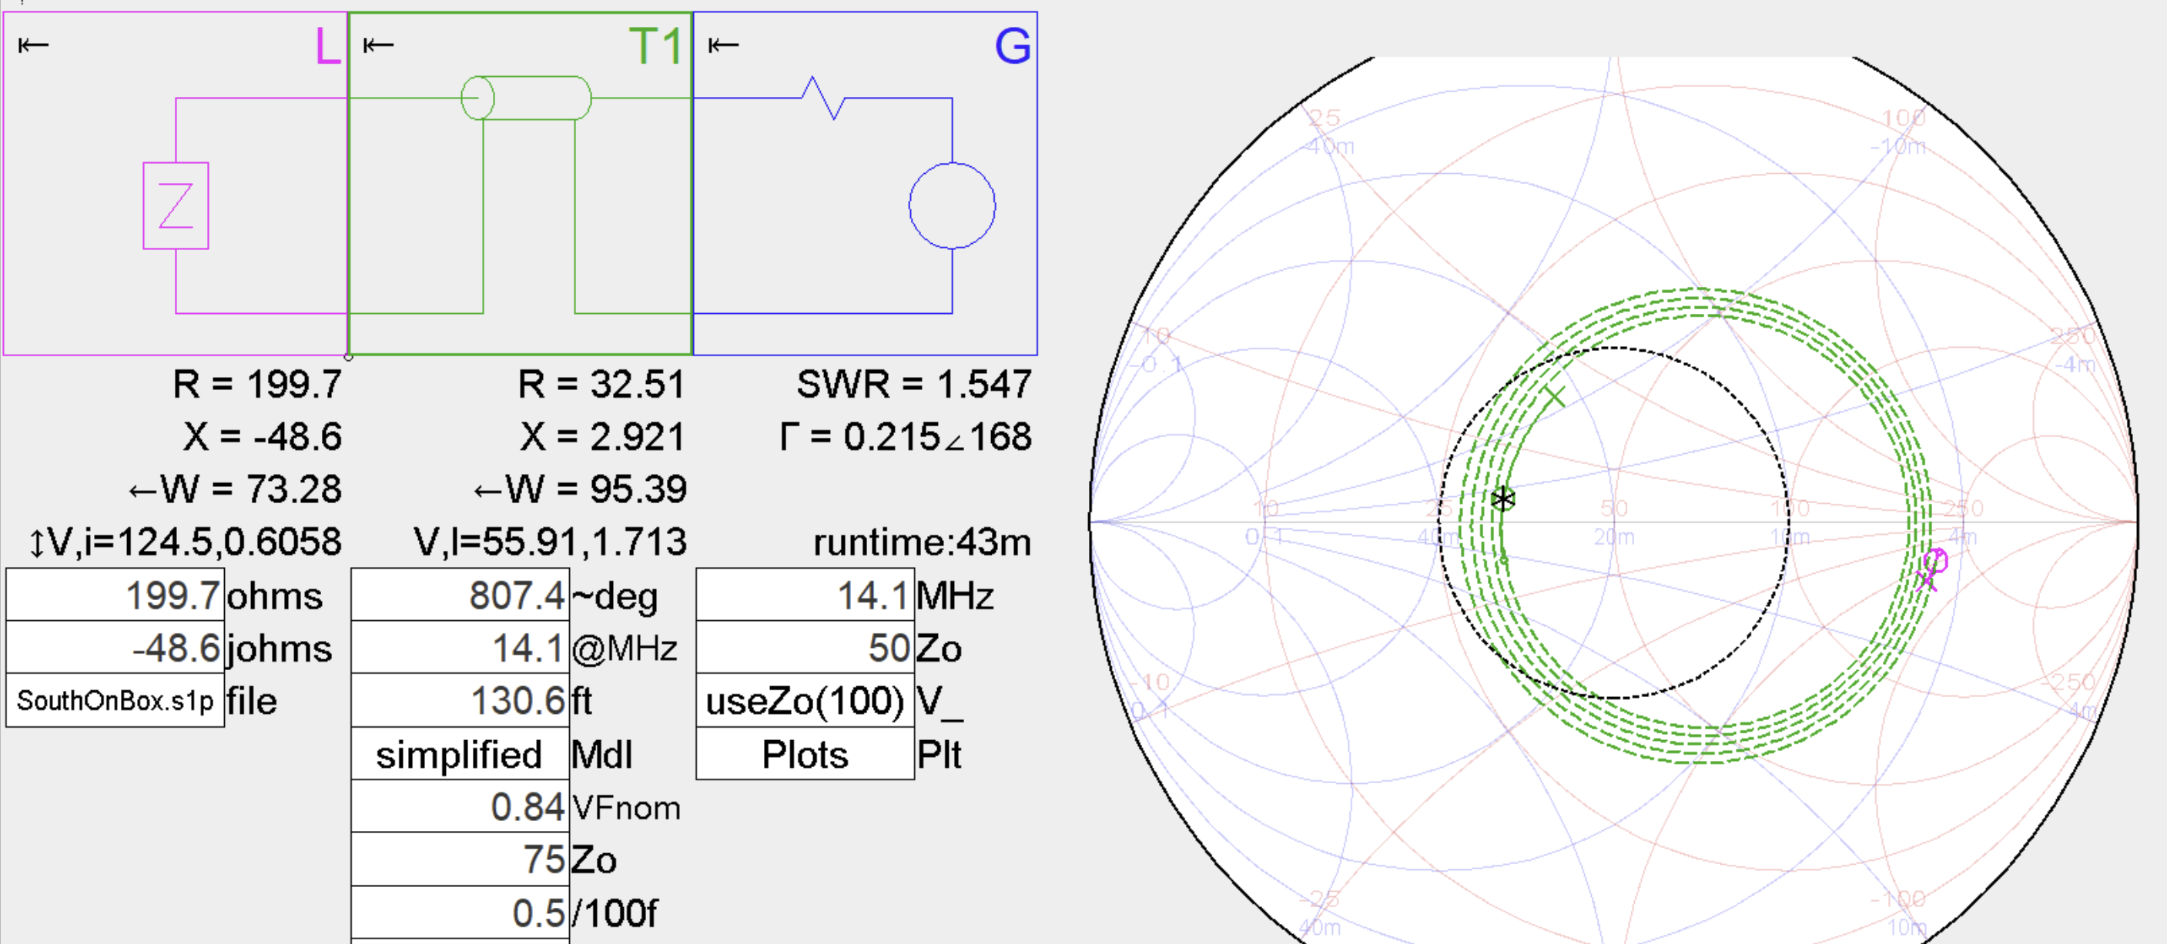Click the SouthOnBox.s1p file field
This screenshot has width=2167, height=944.
pos(116,701)
